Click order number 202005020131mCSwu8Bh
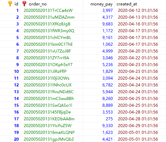Screen dimensions: 166x142 (x=49, y=99)
